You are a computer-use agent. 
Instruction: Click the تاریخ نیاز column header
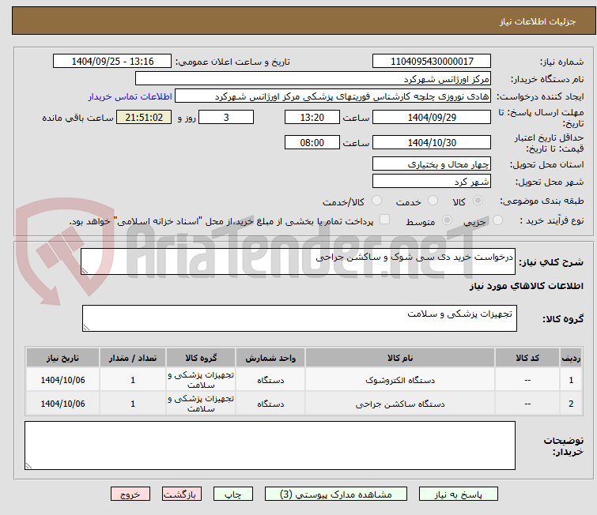(x=62, y=358)
